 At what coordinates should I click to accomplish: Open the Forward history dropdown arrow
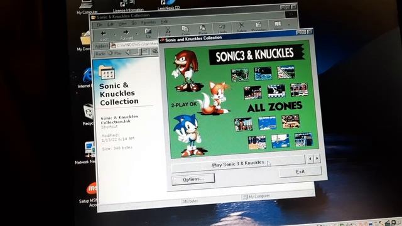tap(138, 33)
